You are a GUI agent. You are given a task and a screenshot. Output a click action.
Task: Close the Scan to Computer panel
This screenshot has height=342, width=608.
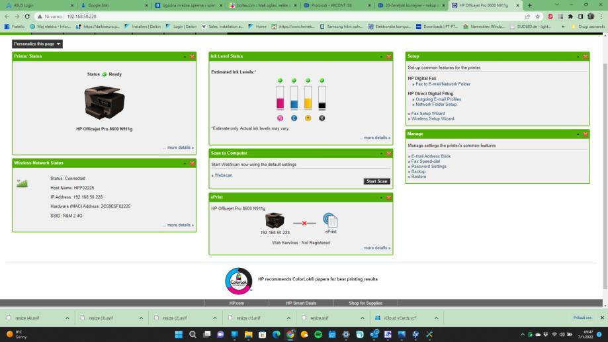pos(388,153)
